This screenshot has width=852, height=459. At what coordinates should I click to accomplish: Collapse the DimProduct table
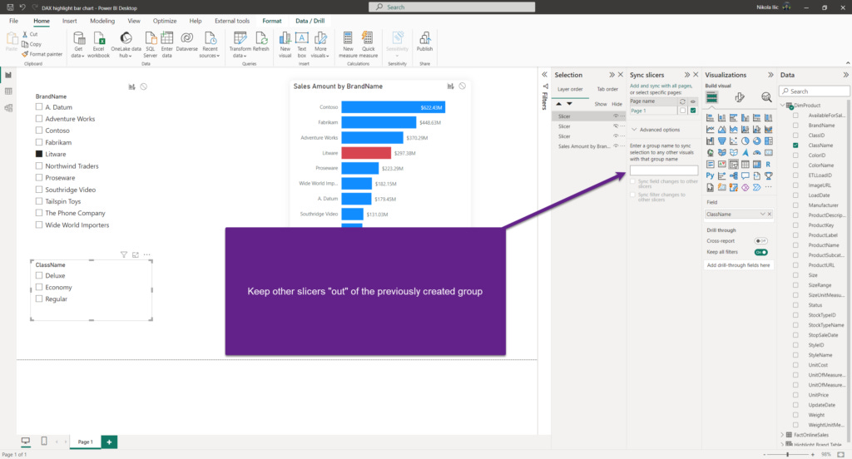[783, 106]
